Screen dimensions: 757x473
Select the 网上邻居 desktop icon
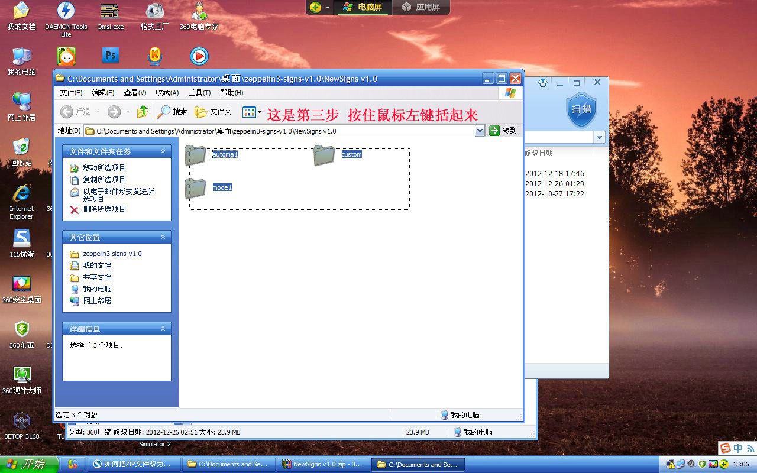click(21, 106)
